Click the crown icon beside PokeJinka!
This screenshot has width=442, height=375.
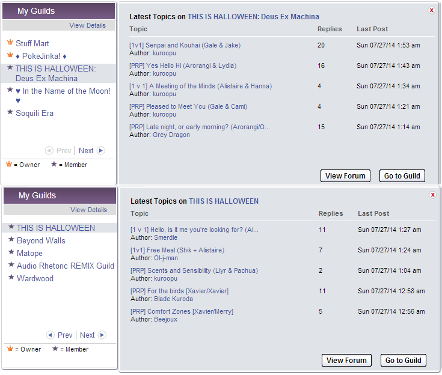[10, 55]
